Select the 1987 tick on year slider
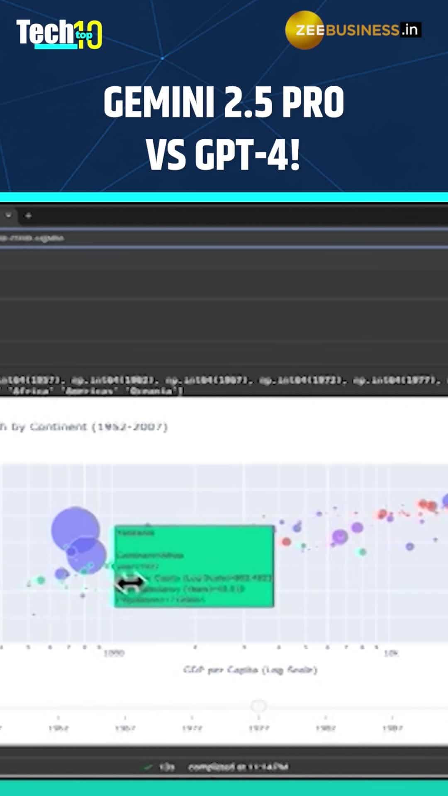 tap(392, 728)
